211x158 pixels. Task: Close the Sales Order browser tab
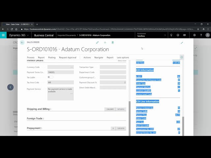click(x=32, y=24)
